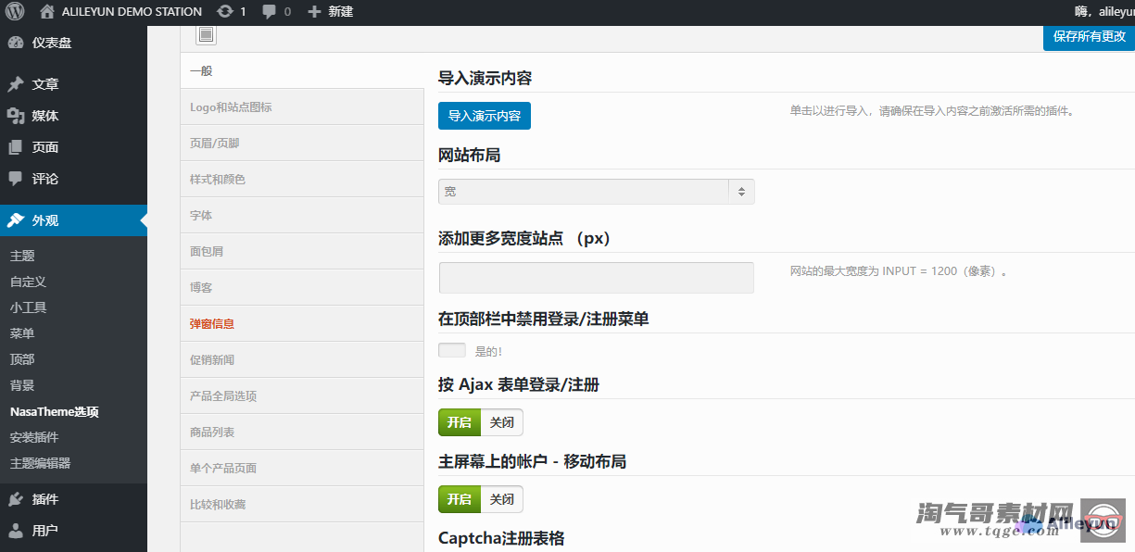Open the site home icon ALILEYUN DEMO STATION
The width and height of the screenshot is (1135, 552).
pyautogui.click(x=47, y=12)
